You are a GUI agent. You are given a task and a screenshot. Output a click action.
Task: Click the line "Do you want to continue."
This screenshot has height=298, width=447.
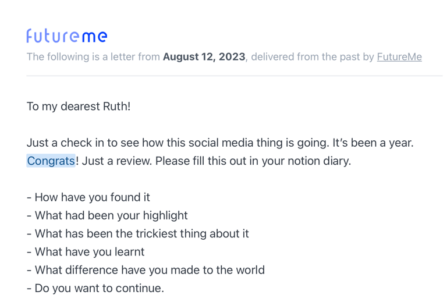click(95, 288)
